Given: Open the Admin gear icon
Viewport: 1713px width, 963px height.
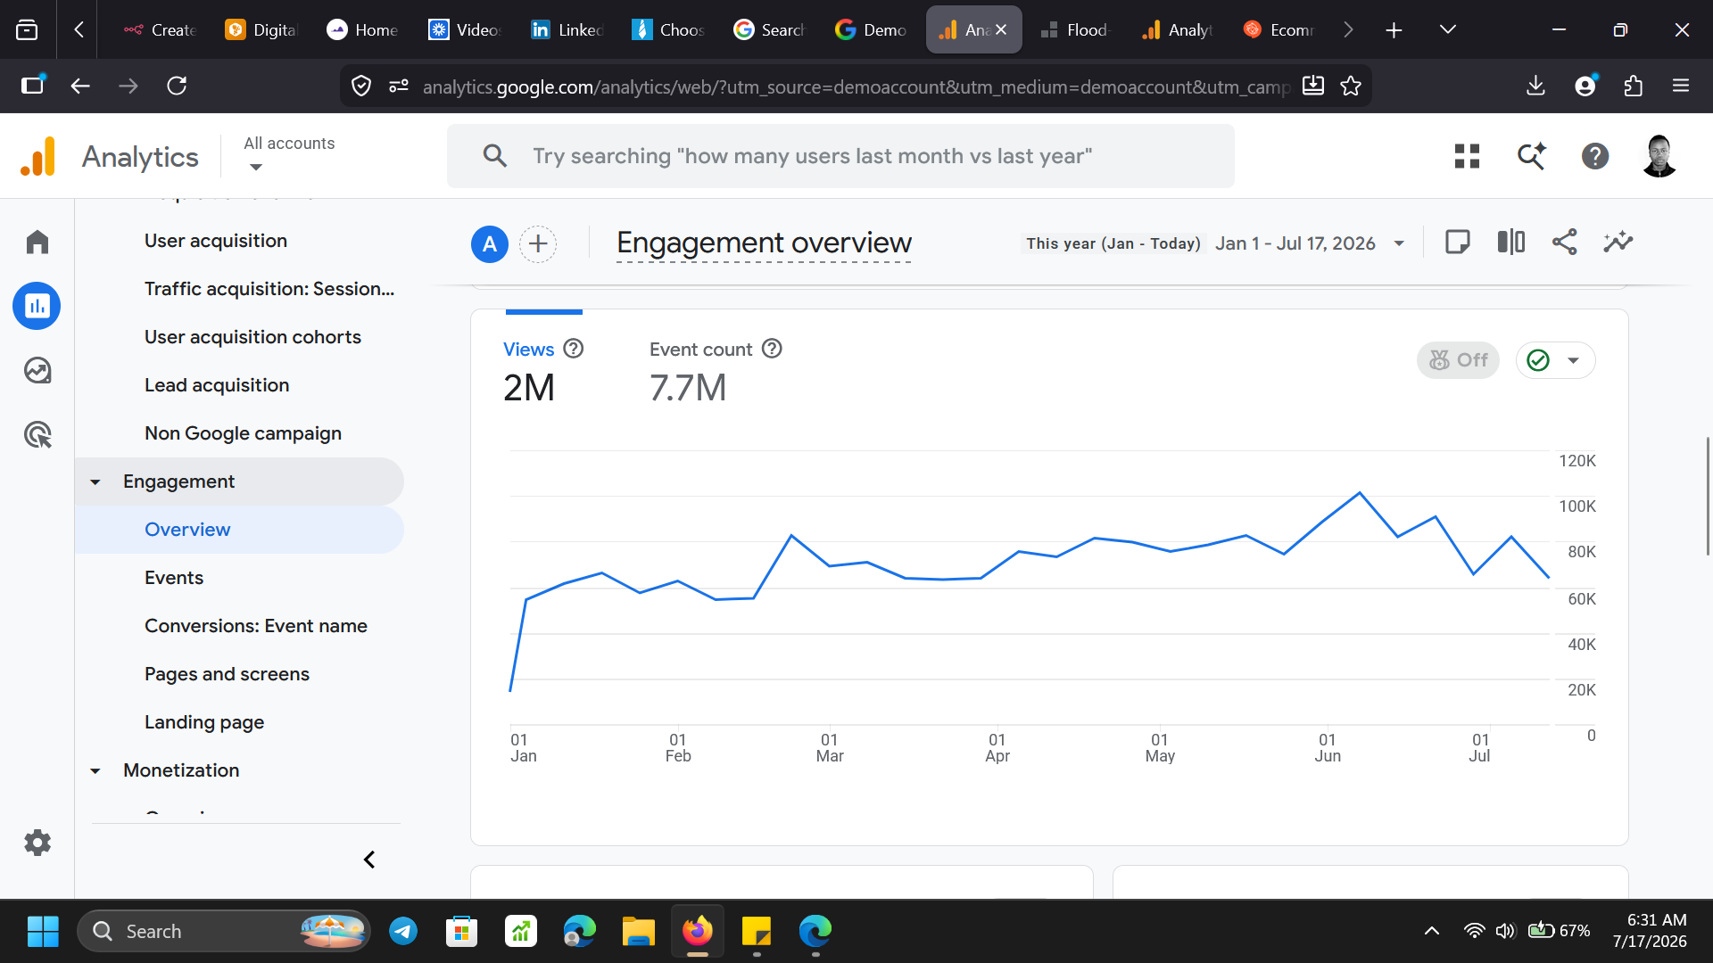Looking at the screenshot, I should click(37, 843).
